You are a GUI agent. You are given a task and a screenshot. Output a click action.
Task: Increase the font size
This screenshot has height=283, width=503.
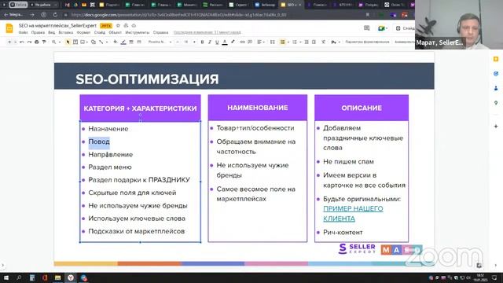[194, 42]
